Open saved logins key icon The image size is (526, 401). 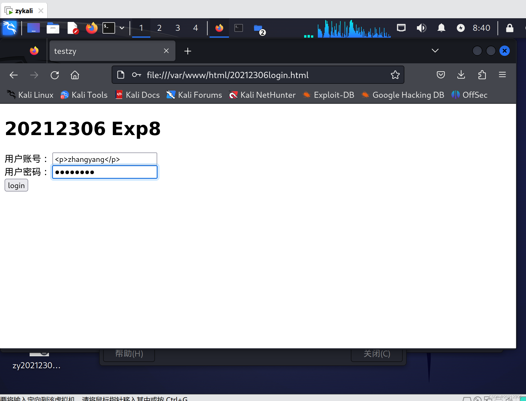tap(136, 75)
